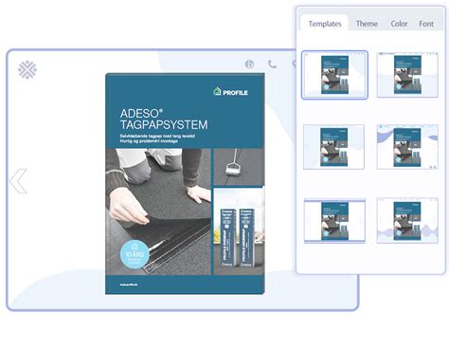This screenshot has height=351, width=449.
Task: Pick the middle-left template thumbnail
Action: pos(334,147)
